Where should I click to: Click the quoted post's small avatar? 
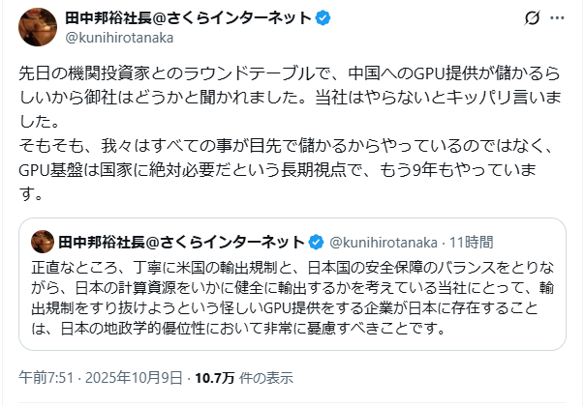42,240
